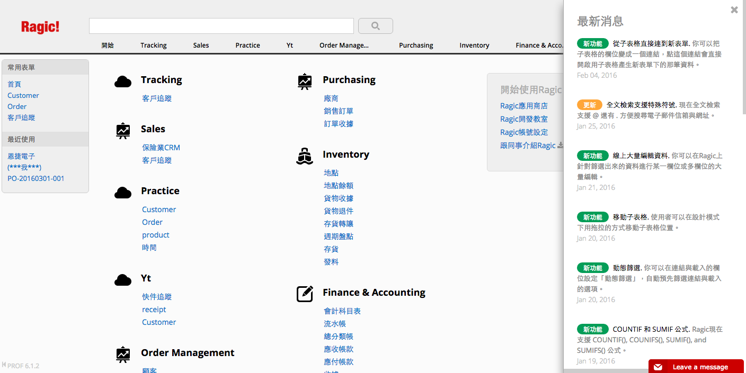746x373 pixels.
Task: Open Customer under the Yt section
Action: pyautogui.click(x=159, y=322)
